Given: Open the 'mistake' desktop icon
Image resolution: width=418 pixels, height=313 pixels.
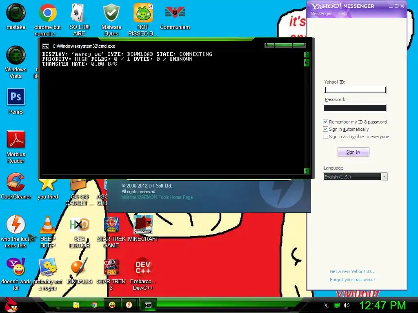Looking at the screenshot, I should pos(16,13).
